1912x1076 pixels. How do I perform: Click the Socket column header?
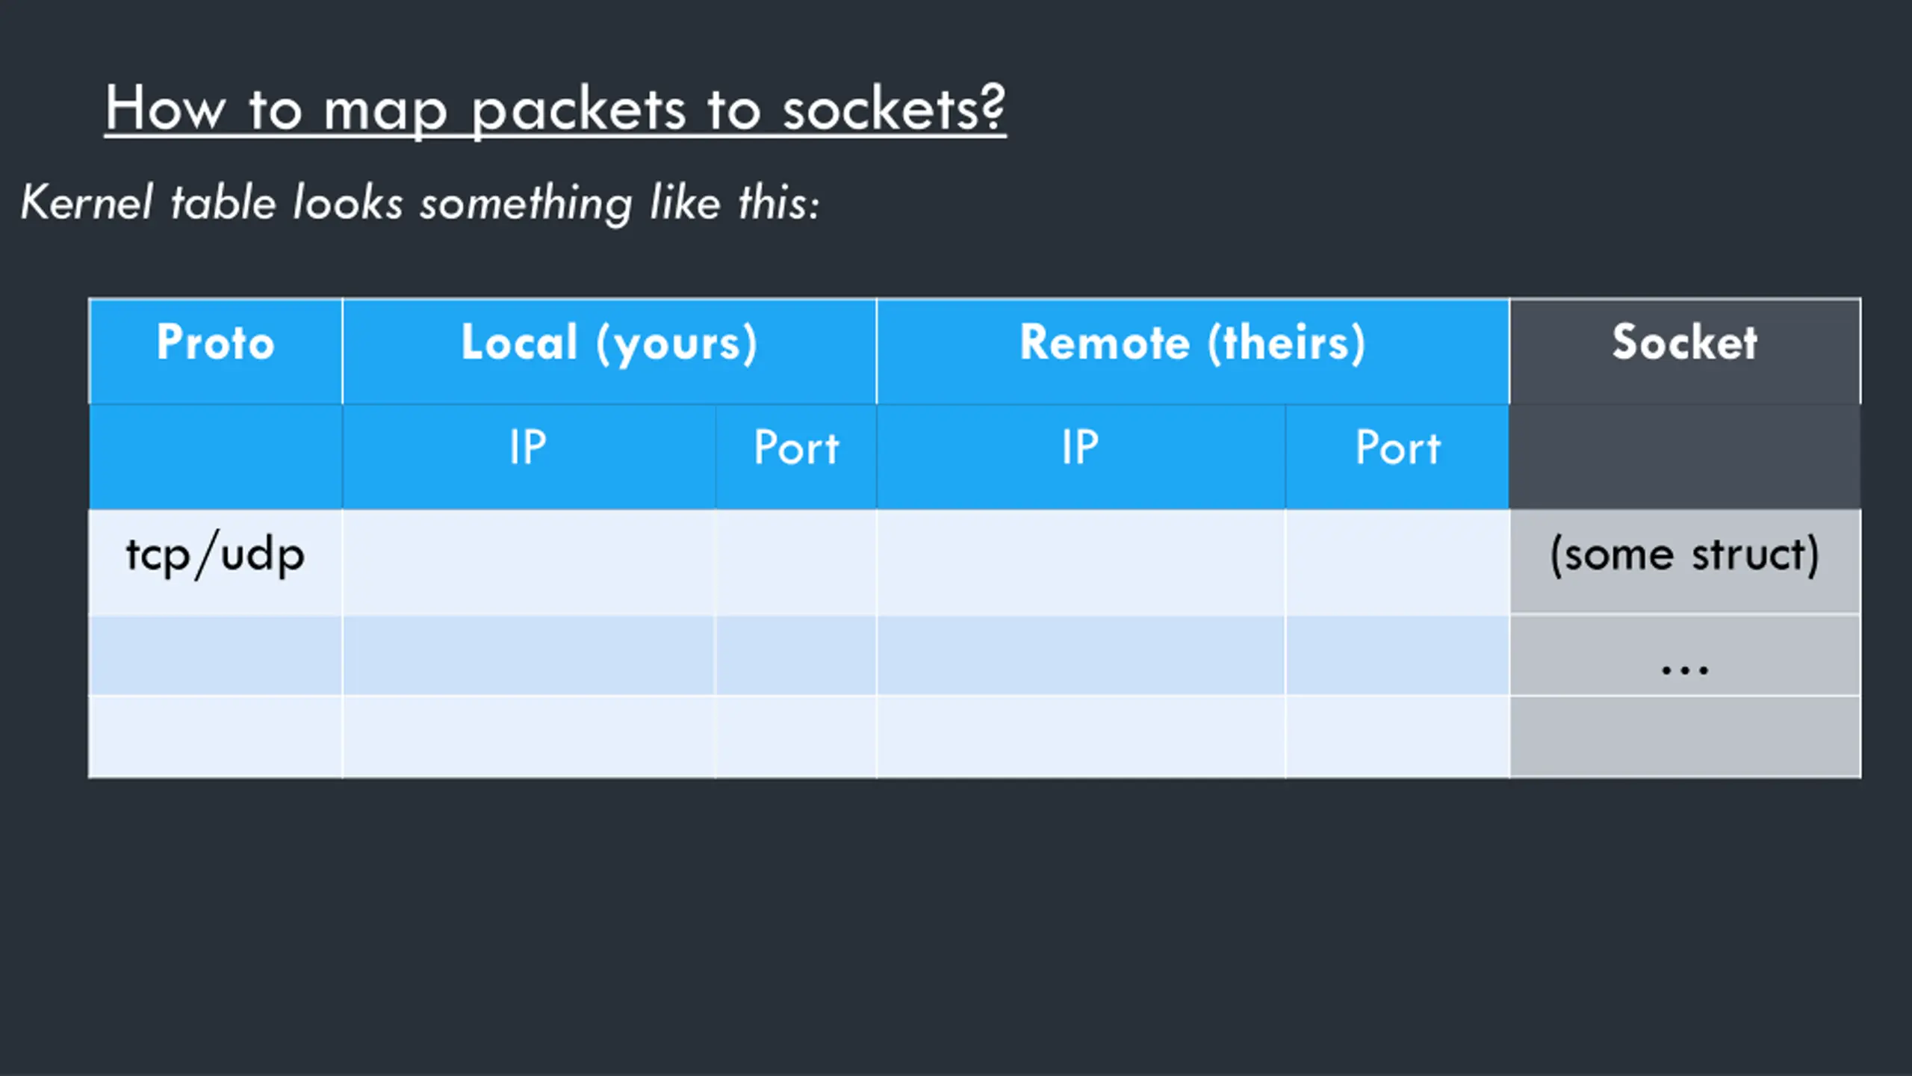click(1685, 351)
